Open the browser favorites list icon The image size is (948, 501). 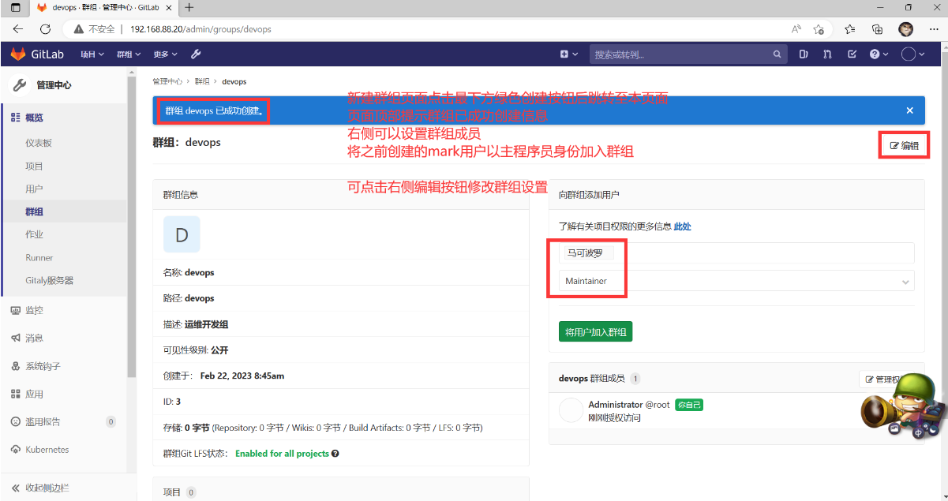[x=849, y=29]
